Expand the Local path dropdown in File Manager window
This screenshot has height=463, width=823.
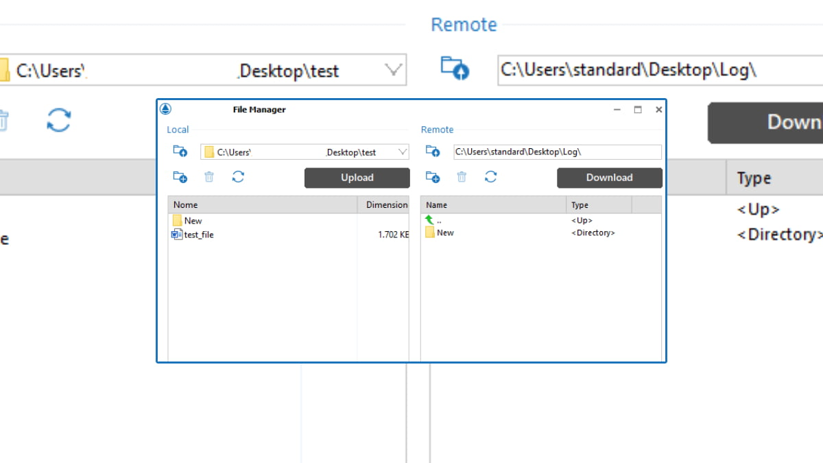(402, 152)
